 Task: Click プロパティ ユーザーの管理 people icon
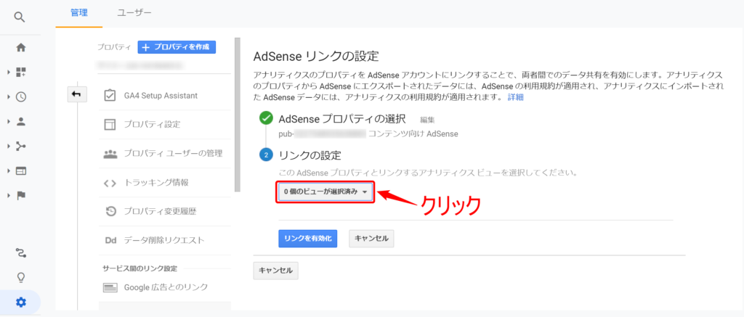point(110,154)
